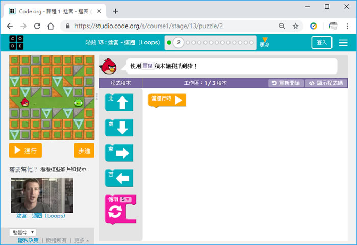Click the 登入 sign-in button
The height and width of the screenshot is (245, 357).
click(x=322, y=42)
